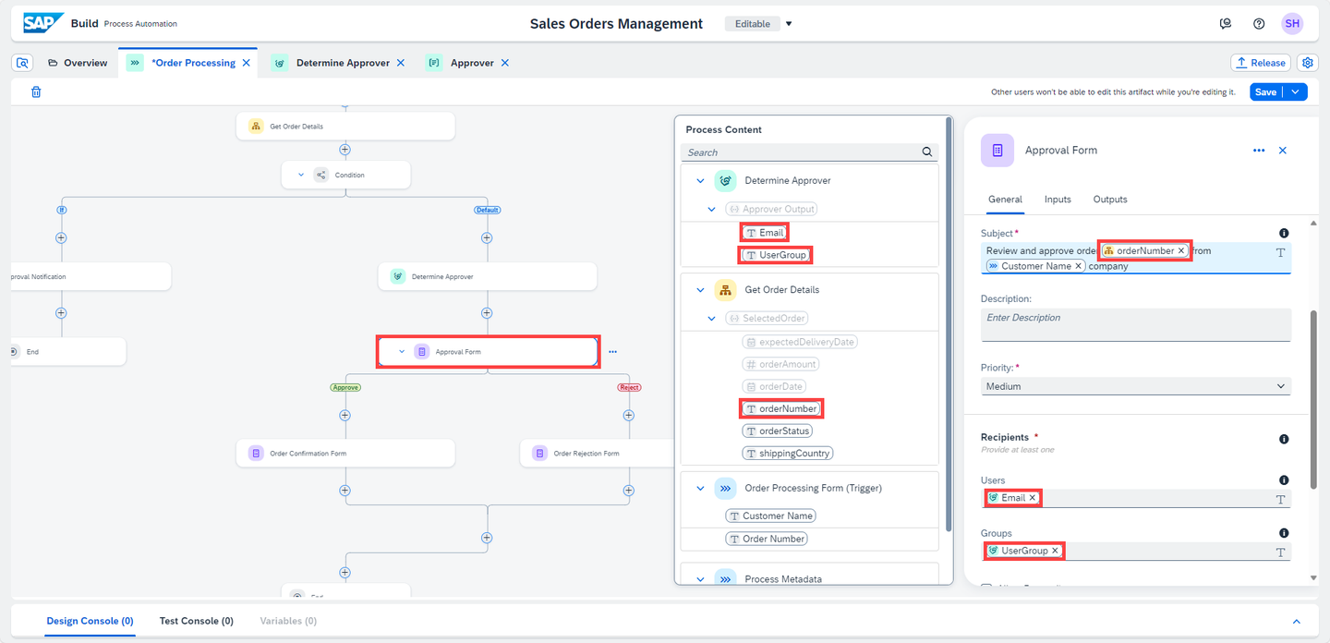
Task: Pick shippingCountry from SelectedOrder list
Action: [788, 453]
